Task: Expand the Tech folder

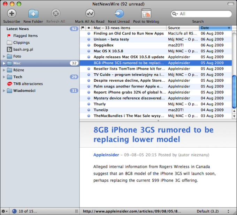Action: [4, 77]
